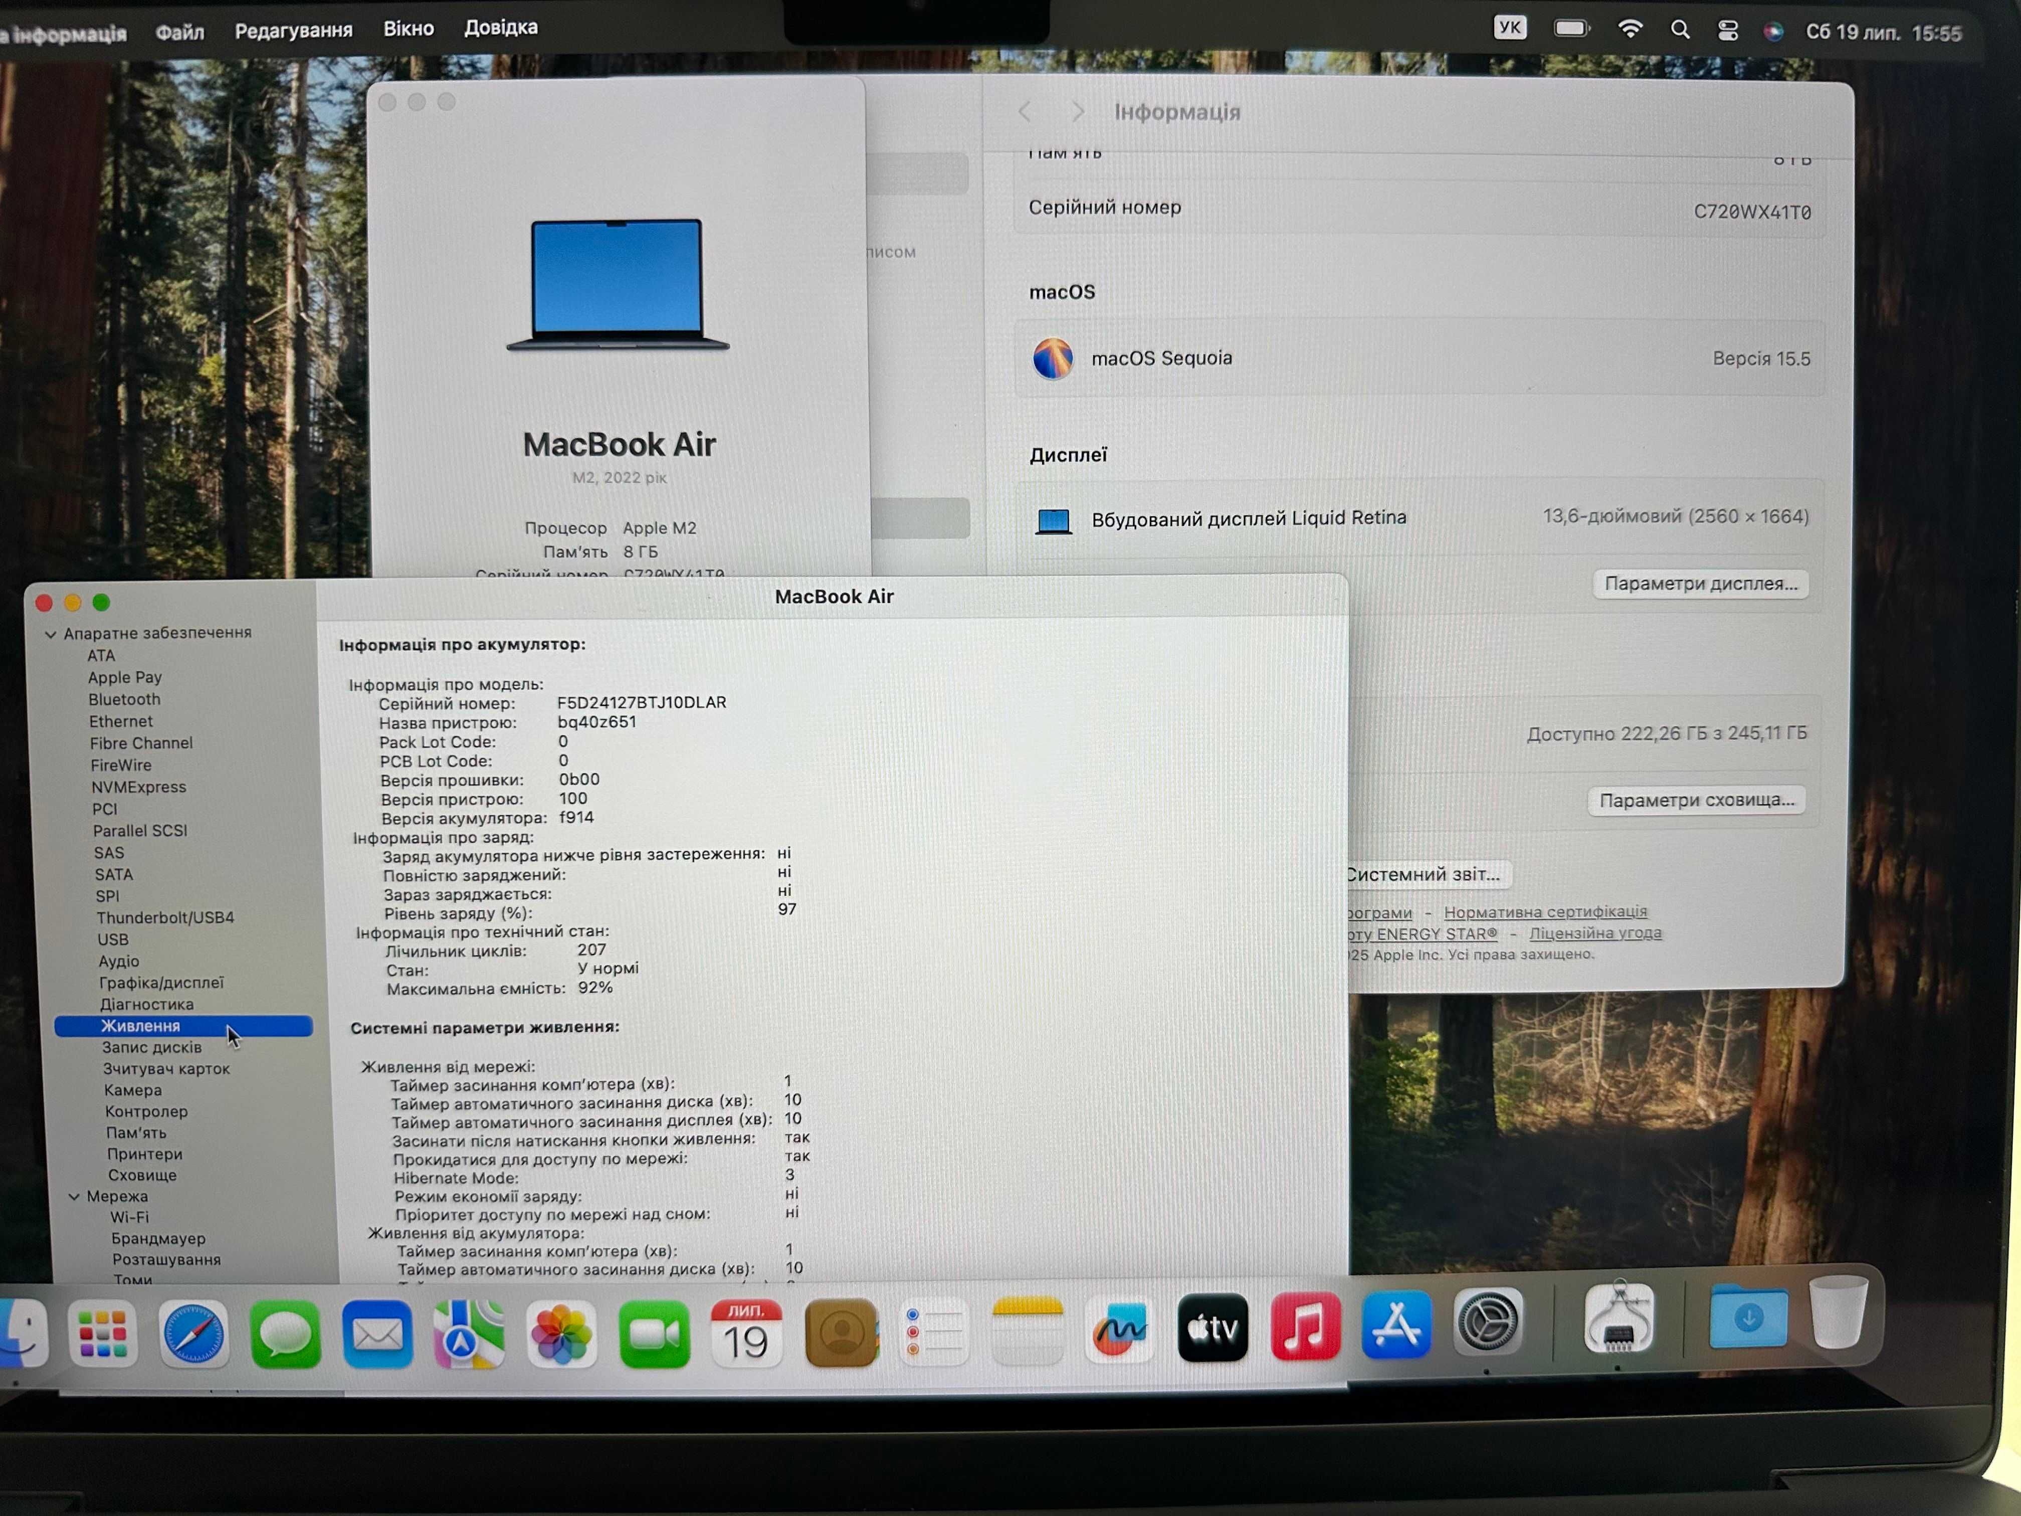Go forward in Settings Інформація pane
Screen dimensions: 2021x1516
pyautogui.click(x=1078, y=111)
